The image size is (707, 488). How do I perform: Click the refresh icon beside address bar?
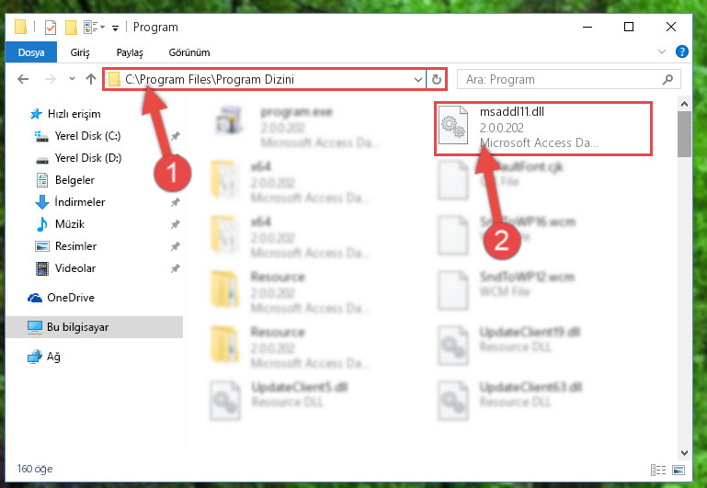pos(436,79)
